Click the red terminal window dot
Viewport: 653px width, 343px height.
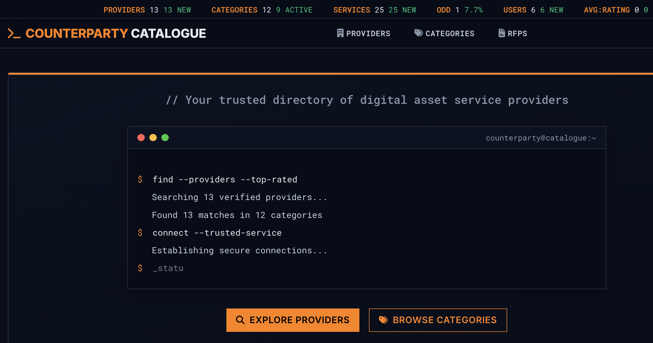[x=141, y=138]
